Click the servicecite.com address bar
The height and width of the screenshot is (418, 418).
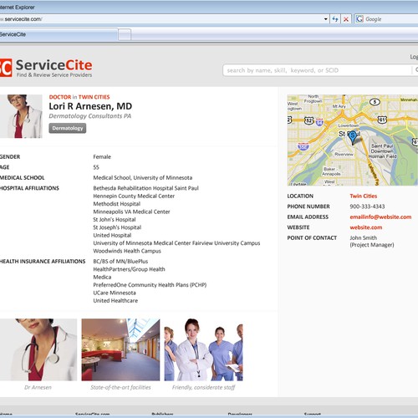coord(161,19)
